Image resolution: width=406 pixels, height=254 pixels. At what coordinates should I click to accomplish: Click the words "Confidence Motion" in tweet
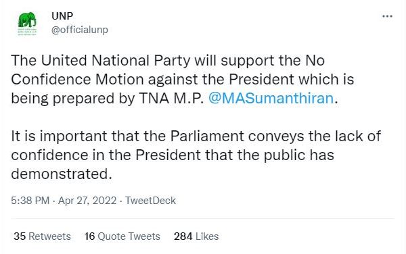(77, 79)
